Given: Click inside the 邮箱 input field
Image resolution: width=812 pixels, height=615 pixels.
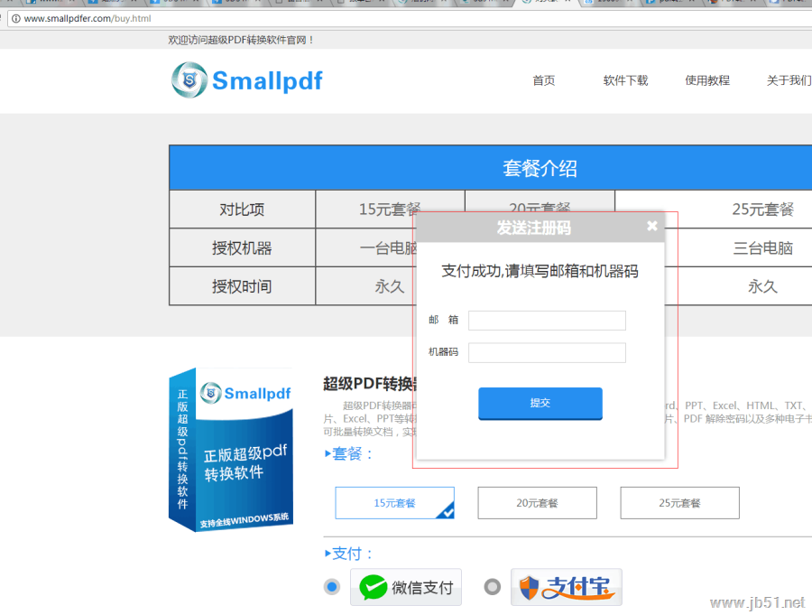Looking at the screenshot, I should pyautogui.click(x=547, y=320).
